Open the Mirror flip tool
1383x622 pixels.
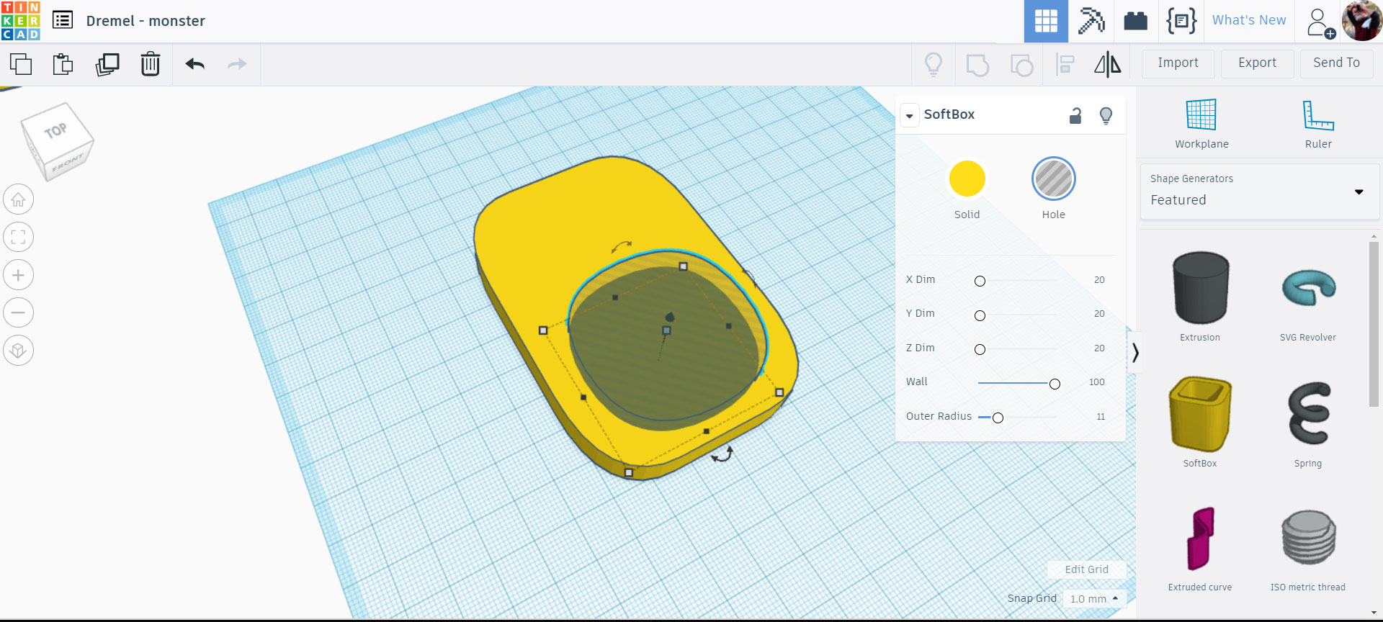pos(1108,65)
